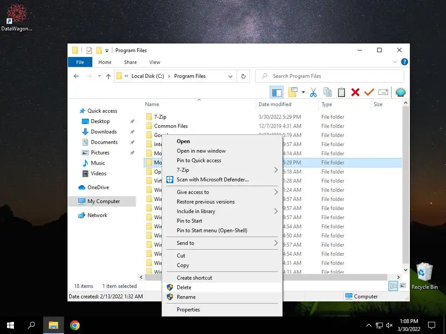
Task: Open DataWagon desktop shortcut
Action: coord(17,17)
